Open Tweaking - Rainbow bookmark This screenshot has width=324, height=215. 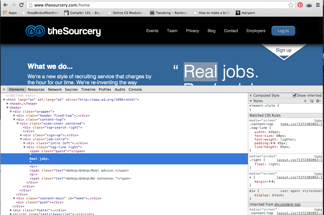point(169,13)
